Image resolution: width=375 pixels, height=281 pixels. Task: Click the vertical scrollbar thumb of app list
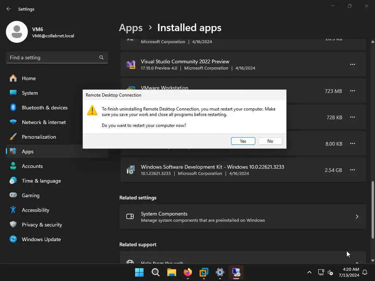coord(372,210)
